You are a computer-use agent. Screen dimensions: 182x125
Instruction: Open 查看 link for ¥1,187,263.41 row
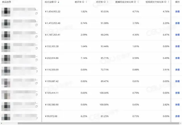tap(177, 35)
